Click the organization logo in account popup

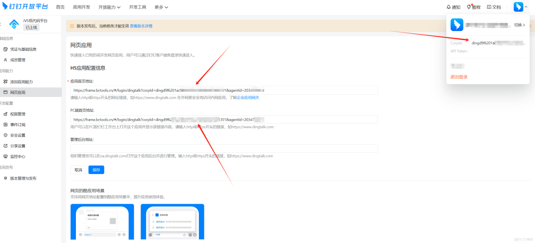click(x=457, y=25)
